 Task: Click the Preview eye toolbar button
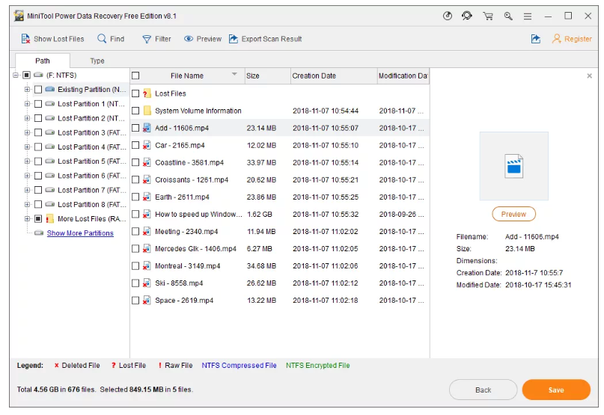[203, 39]
